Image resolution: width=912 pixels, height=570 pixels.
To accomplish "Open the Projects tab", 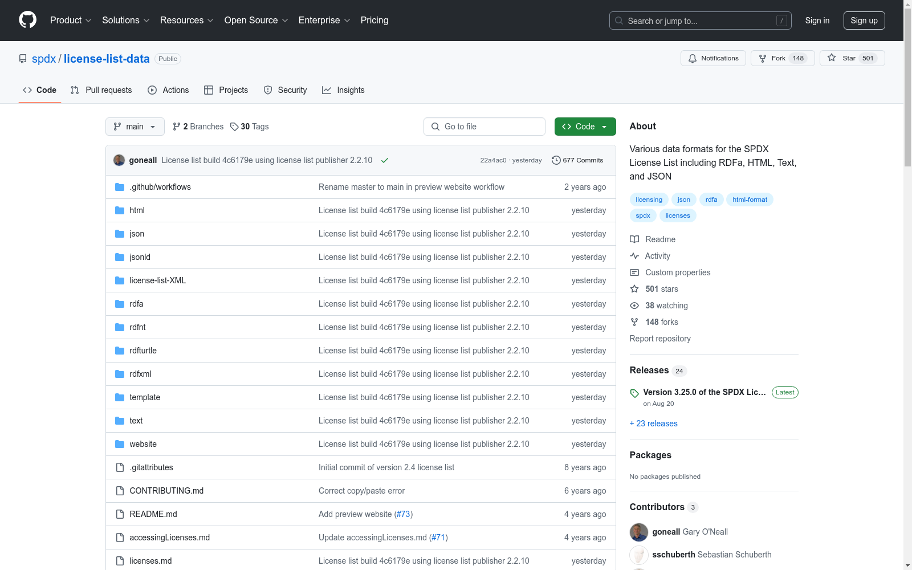I will pyautogui.click(x=226, y=90).
